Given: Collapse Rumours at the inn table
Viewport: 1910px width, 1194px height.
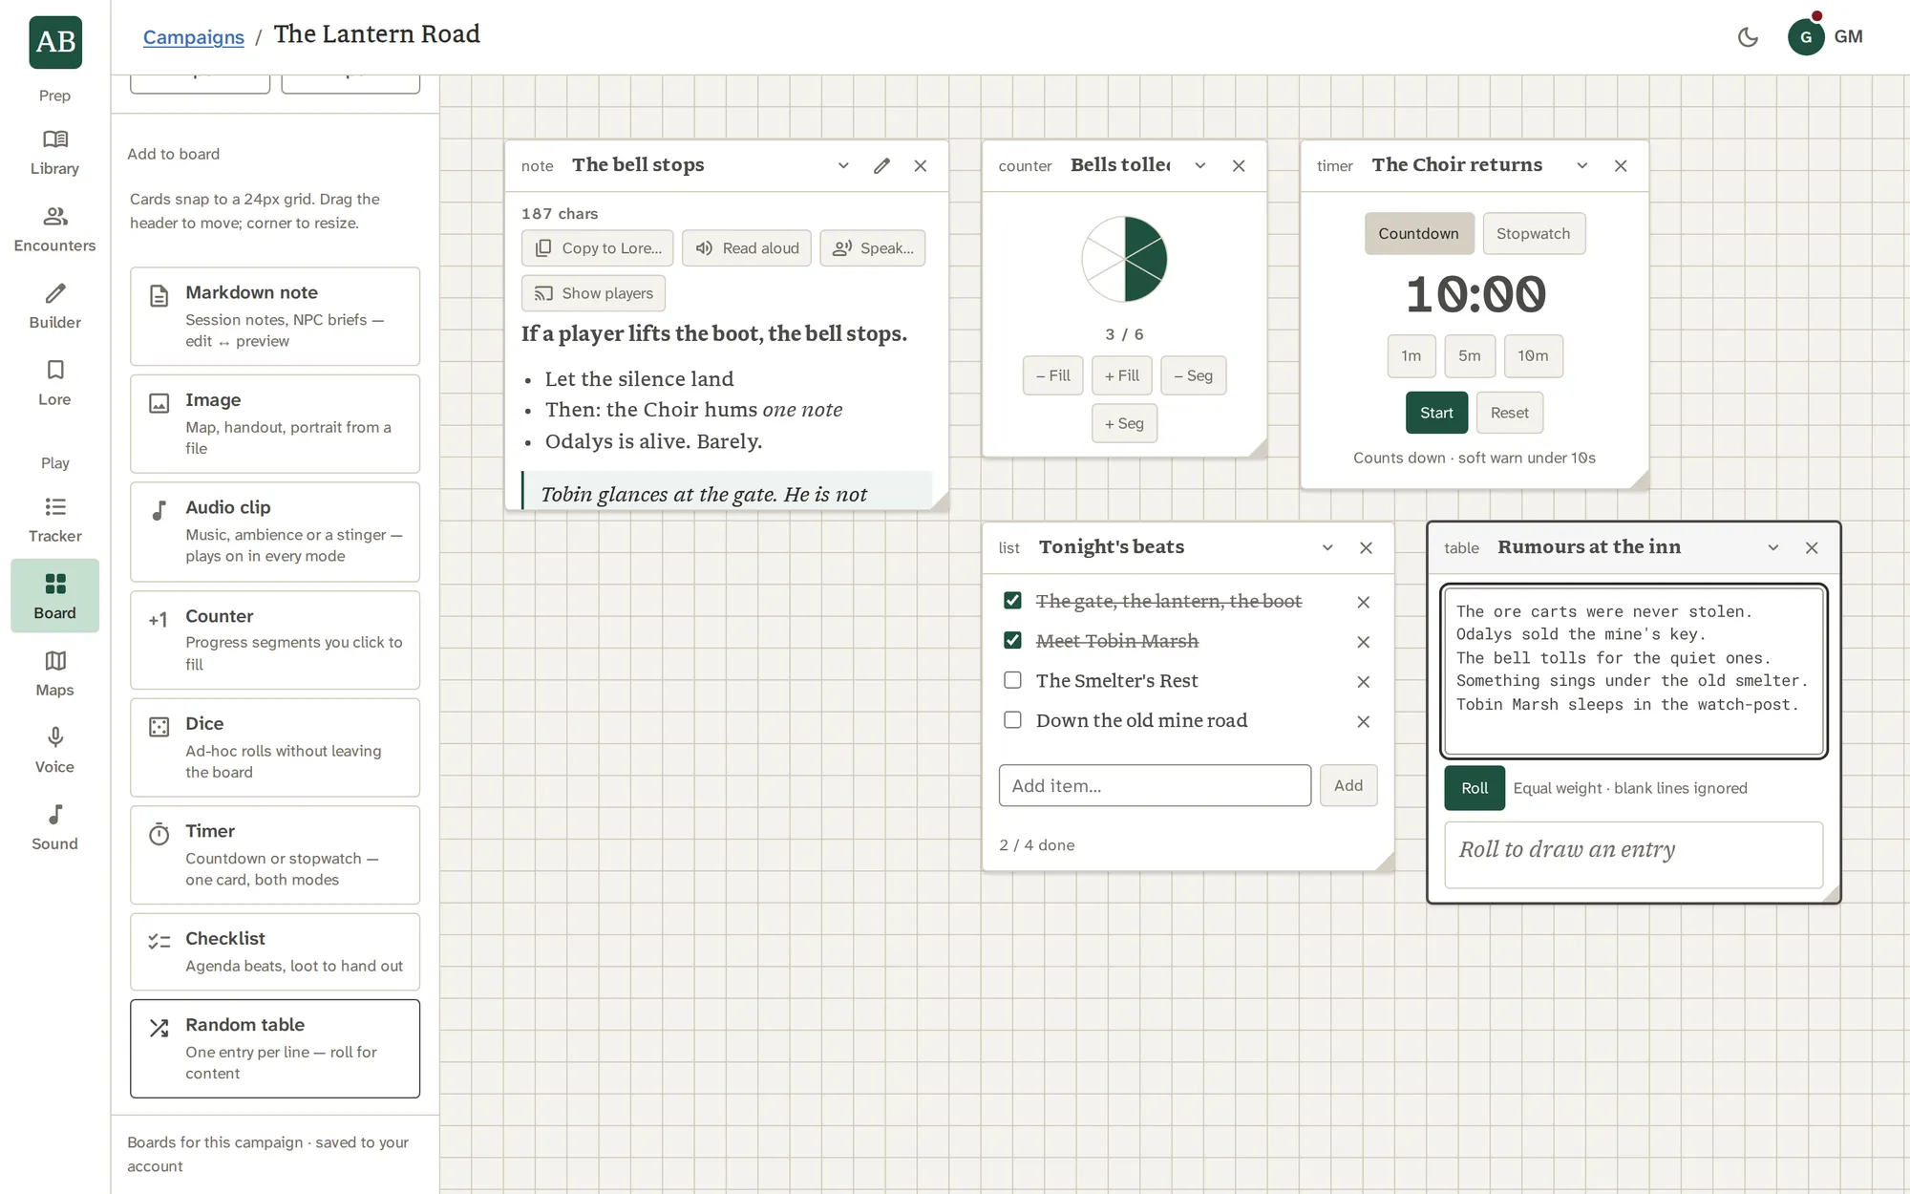Looking at the screenshot, I should tap(1773, 547).
